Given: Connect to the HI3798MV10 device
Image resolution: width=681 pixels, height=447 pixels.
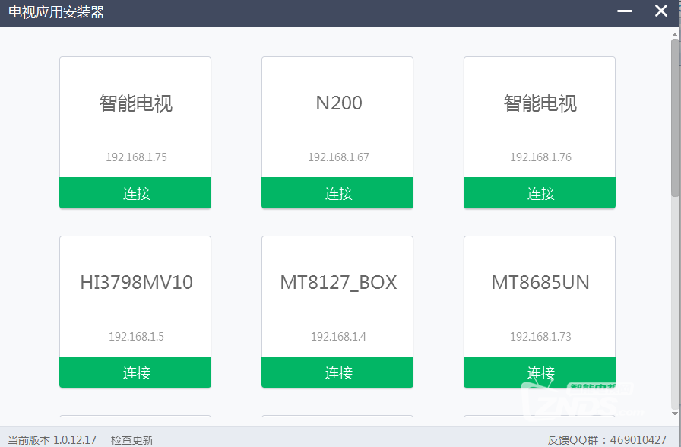Looking at the screenshot, I should coord(135,372).
